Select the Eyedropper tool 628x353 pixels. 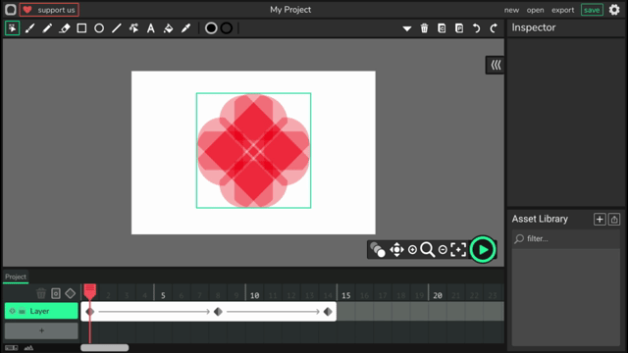(x=185, y=28)
